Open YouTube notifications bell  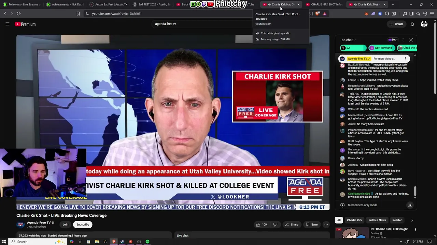(412, 24)
